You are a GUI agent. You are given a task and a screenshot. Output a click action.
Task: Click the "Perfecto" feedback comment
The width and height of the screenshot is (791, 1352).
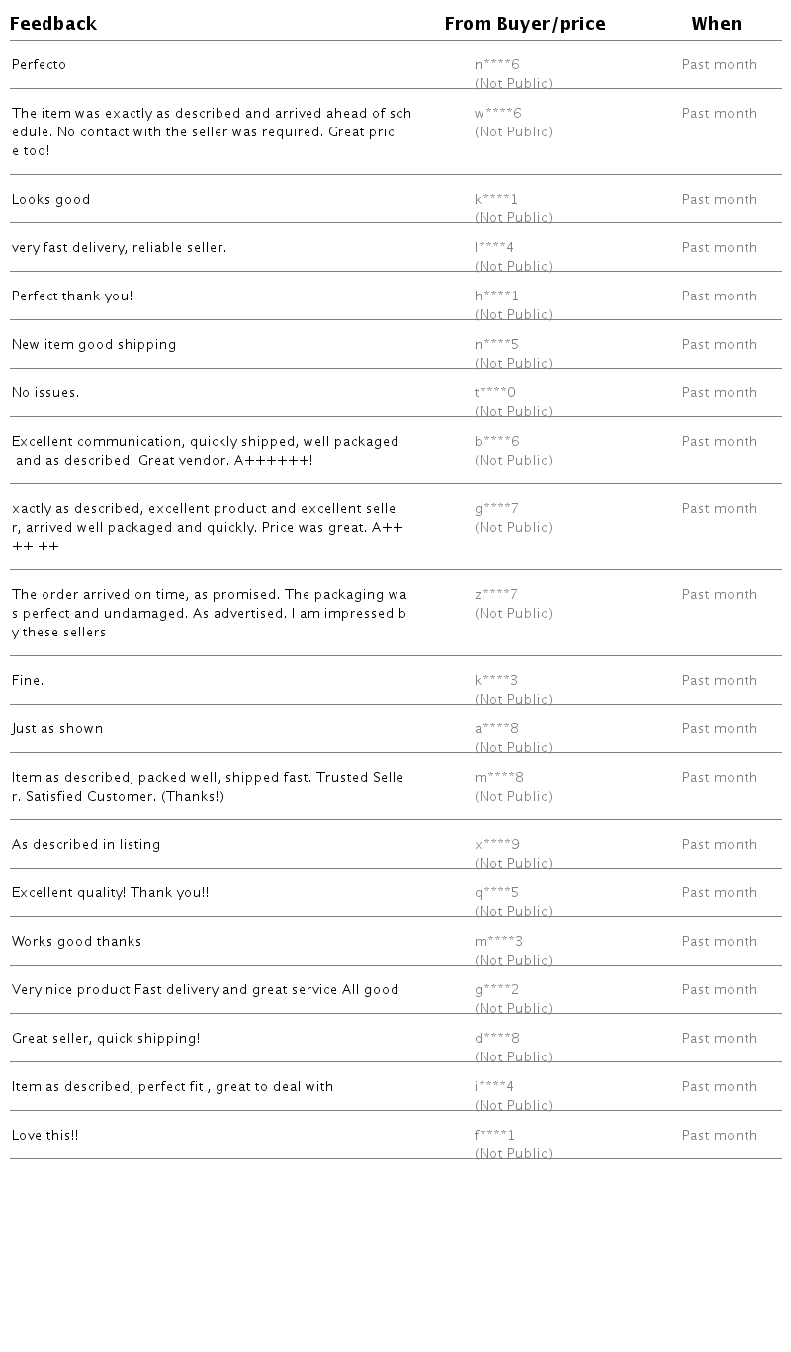[39, 65]
